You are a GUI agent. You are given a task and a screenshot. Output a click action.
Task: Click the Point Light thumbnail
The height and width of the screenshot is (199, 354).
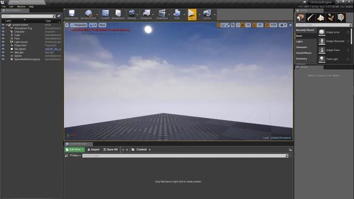click(x=322, y=59)
